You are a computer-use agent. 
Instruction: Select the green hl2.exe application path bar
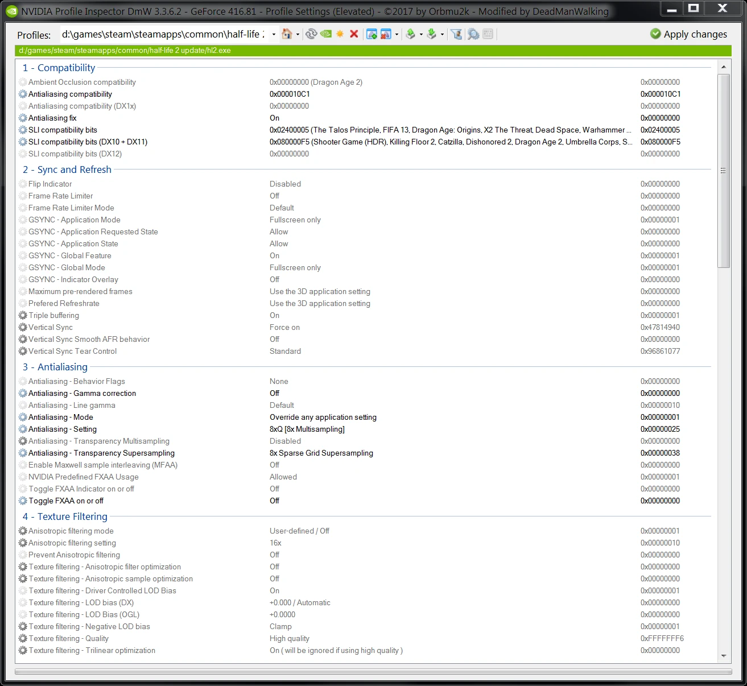pyautogui.click(x=373, y=51)
